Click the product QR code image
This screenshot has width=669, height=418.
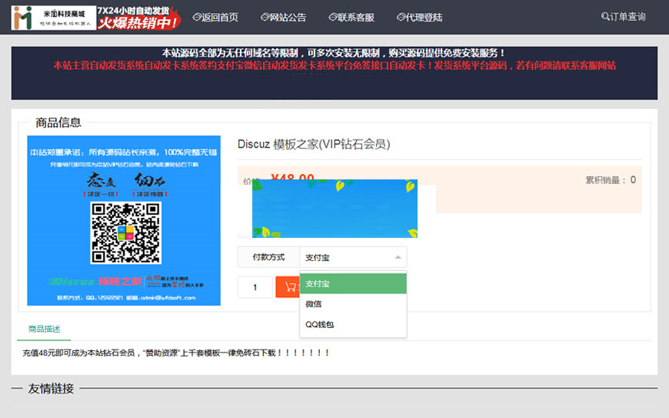[127, 232]
